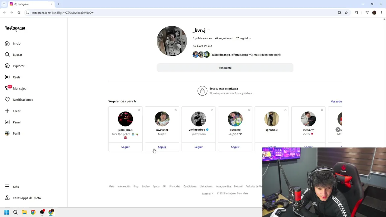Screen dimensions: 386x217
Task: Open Condiciones footer link
Action: coord(190,187)
